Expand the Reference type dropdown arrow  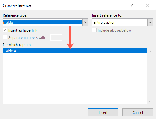pyautogui.click(x=85, y=22)
